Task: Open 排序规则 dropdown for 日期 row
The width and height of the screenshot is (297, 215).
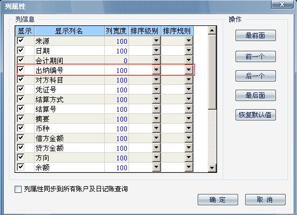Action: (189, 50)
